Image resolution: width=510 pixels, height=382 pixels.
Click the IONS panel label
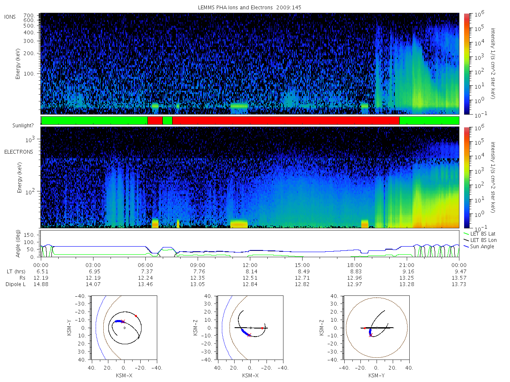10,17
